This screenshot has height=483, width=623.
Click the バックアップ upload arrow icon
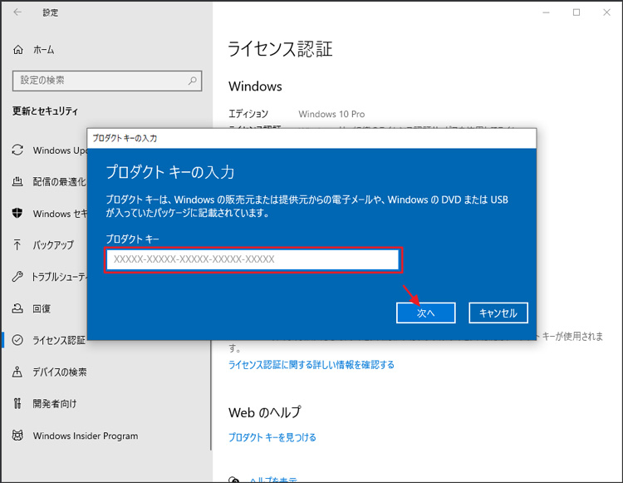[17, 245]
